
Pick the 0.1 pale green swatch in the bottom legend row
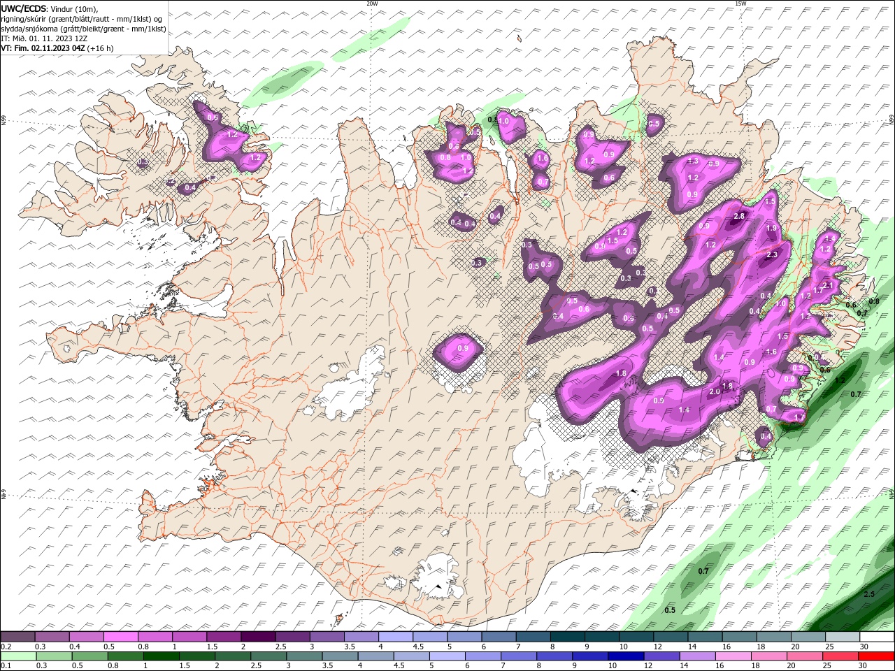point(18,656)
